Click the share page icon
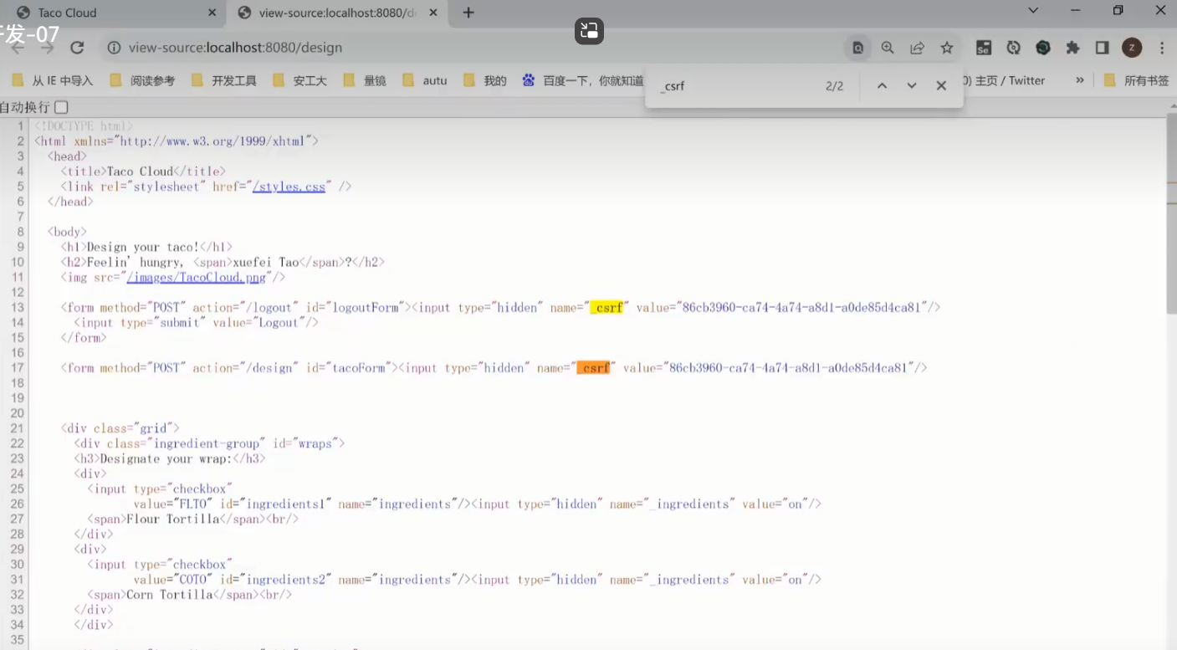Image resolution: width=1177 pixels, height=650 pixels. coord(918,48)
